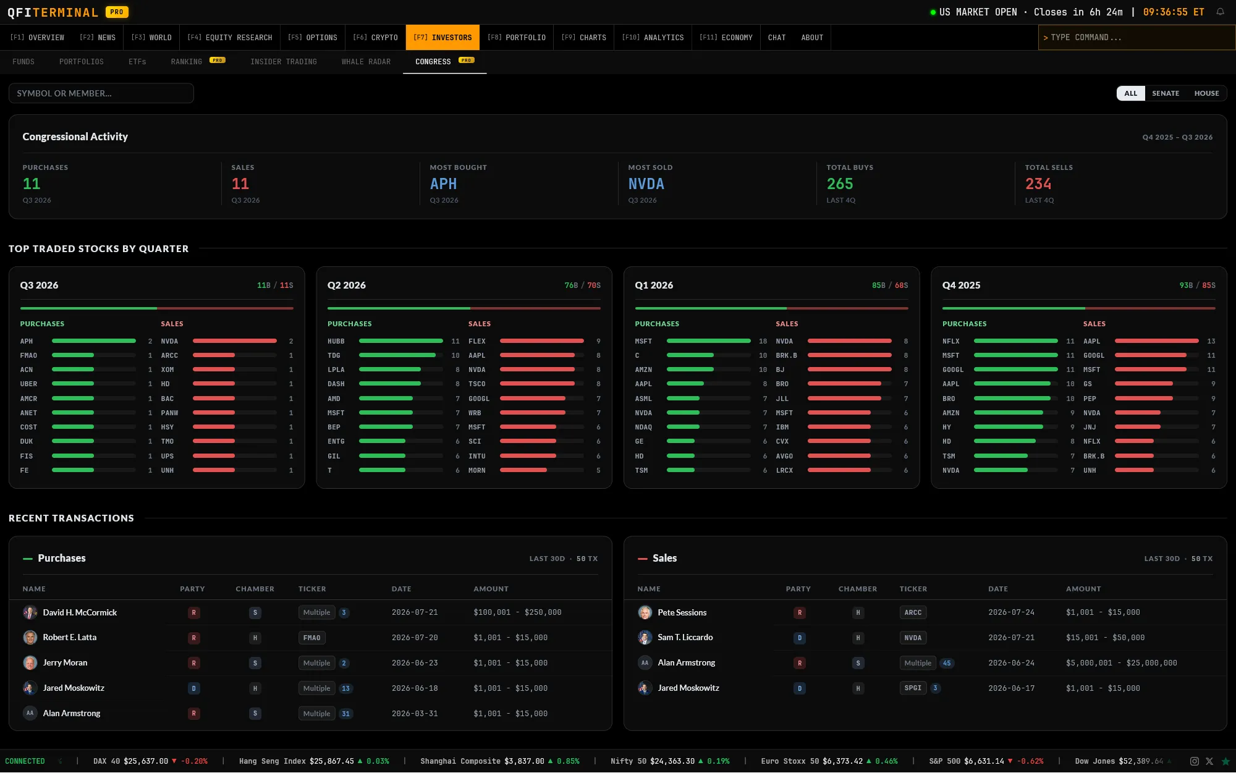Click the HUBB purchases bar in Q2 2026
The image size is (1236, 773).
point(401,341)
